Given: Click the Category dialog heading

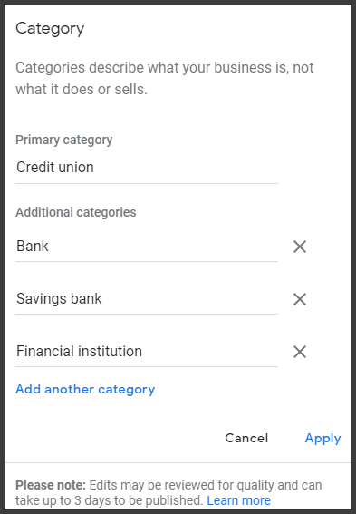Looking at the screenshot, I should (x=50, y=29).
